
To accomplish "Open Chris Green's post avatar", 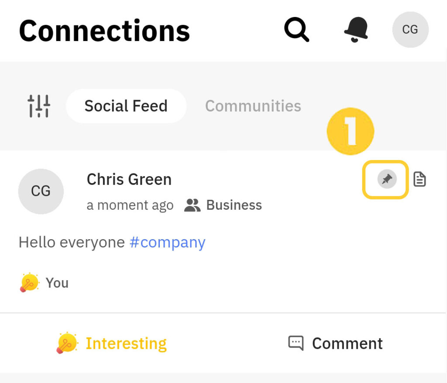I will point(41,191).
